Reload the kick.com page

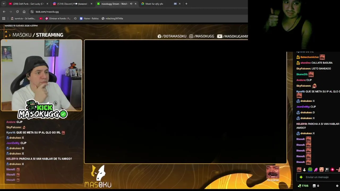17,12
